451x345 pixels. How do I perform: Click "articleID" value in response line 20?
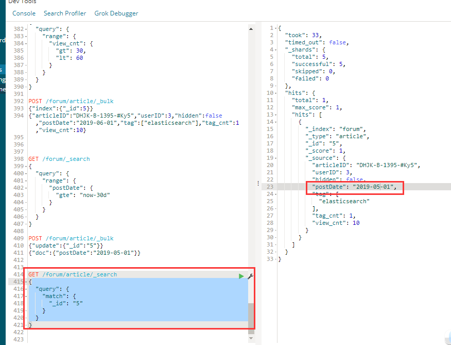click(387, 165)
